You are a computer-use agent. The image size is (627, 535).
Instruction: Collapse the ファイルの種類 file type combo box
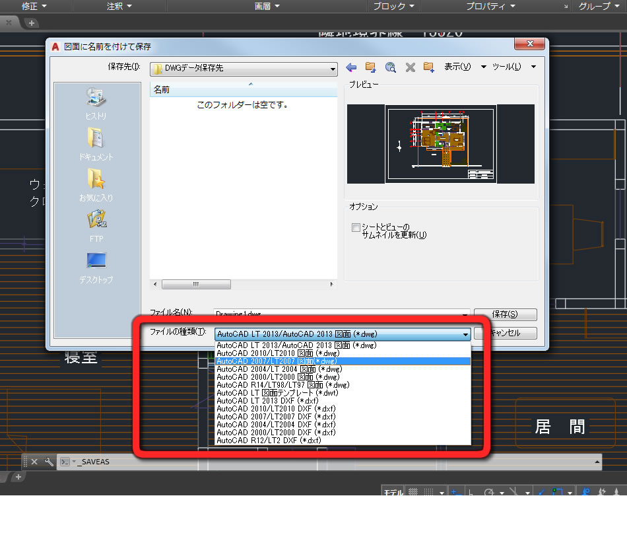[465, 334]
